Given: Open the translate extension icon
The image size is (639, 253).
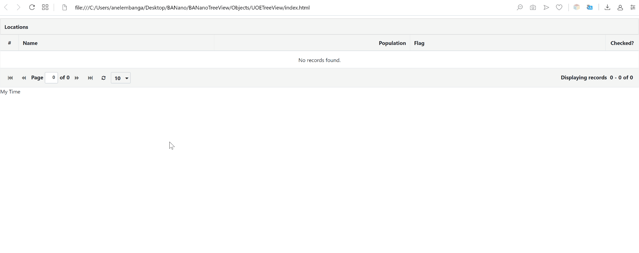Looking at the screenshot, I should pos(590,7).
